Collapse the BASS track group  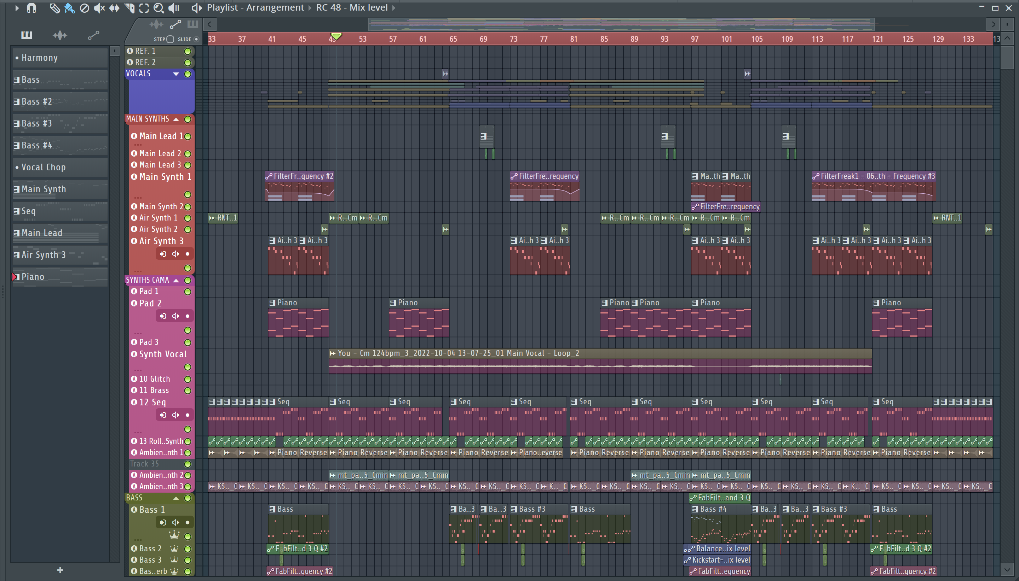click(176, 498)
